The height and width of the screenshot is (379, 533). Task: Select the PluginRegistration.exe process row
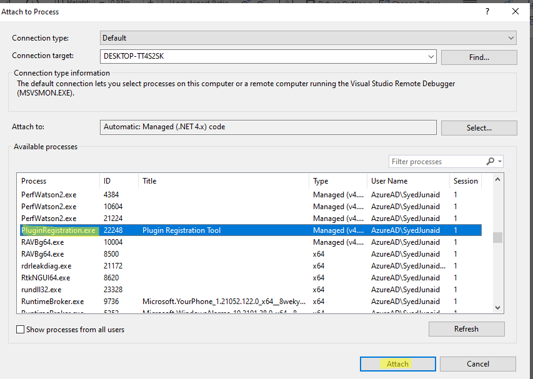59,230
